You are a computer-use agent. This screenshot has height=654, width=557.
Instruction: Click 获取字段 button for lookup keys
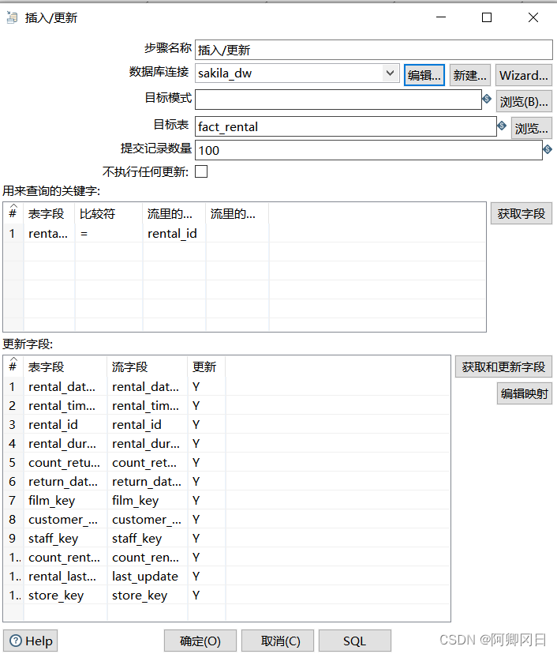pyautogui.click(x=521, y=213)
